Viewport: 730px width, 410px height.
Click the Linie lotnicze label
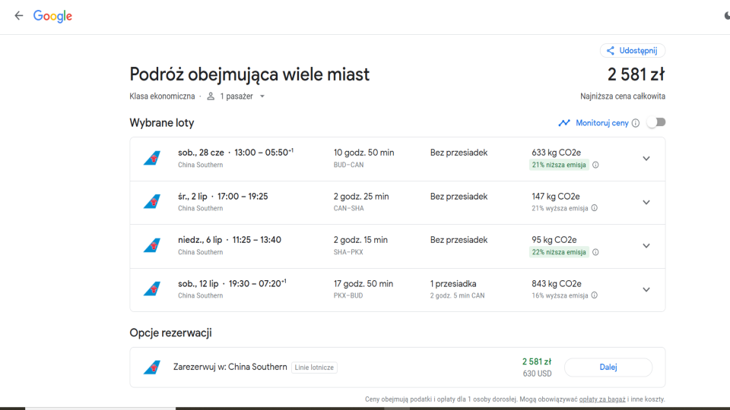click(x=314, y=367)
